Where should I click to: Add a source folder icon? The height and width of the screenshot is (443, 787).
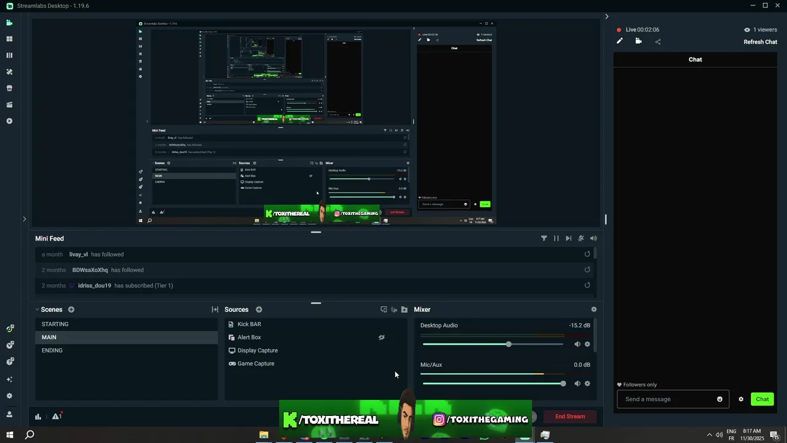404,309
